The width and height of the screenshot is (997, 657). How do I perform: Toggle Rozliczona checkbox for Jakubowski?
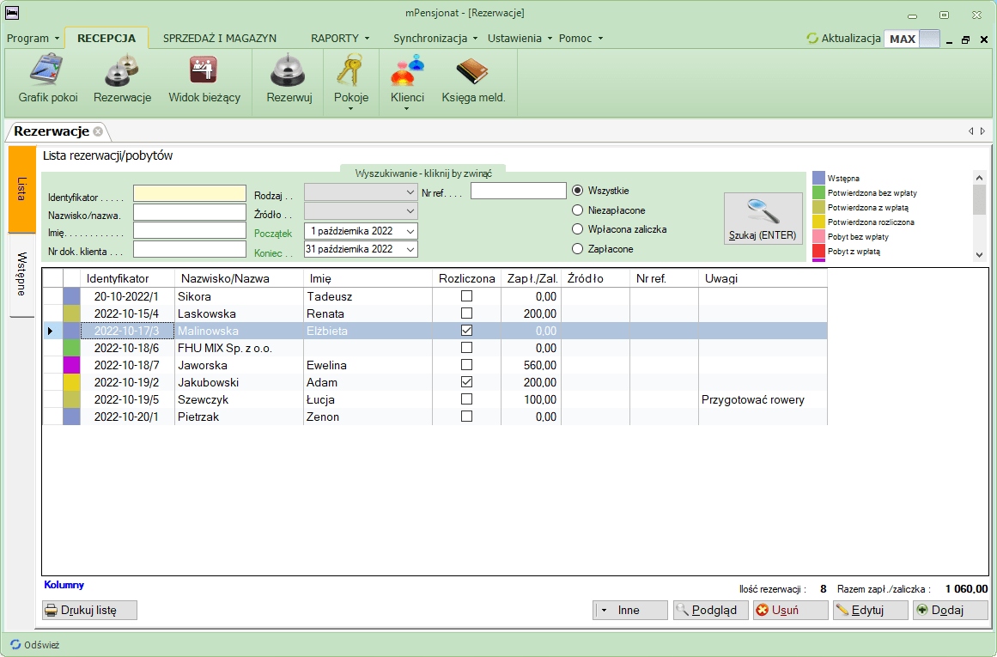(467, 381)
